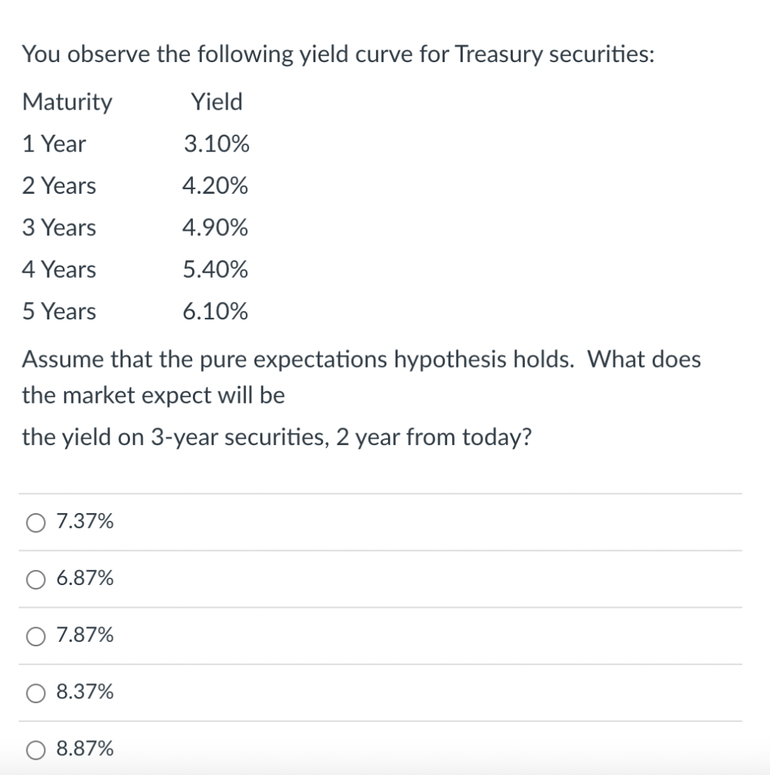
Task: Click the 'yield on 3-year securities' question line
Action: click(x=277, y=438)
